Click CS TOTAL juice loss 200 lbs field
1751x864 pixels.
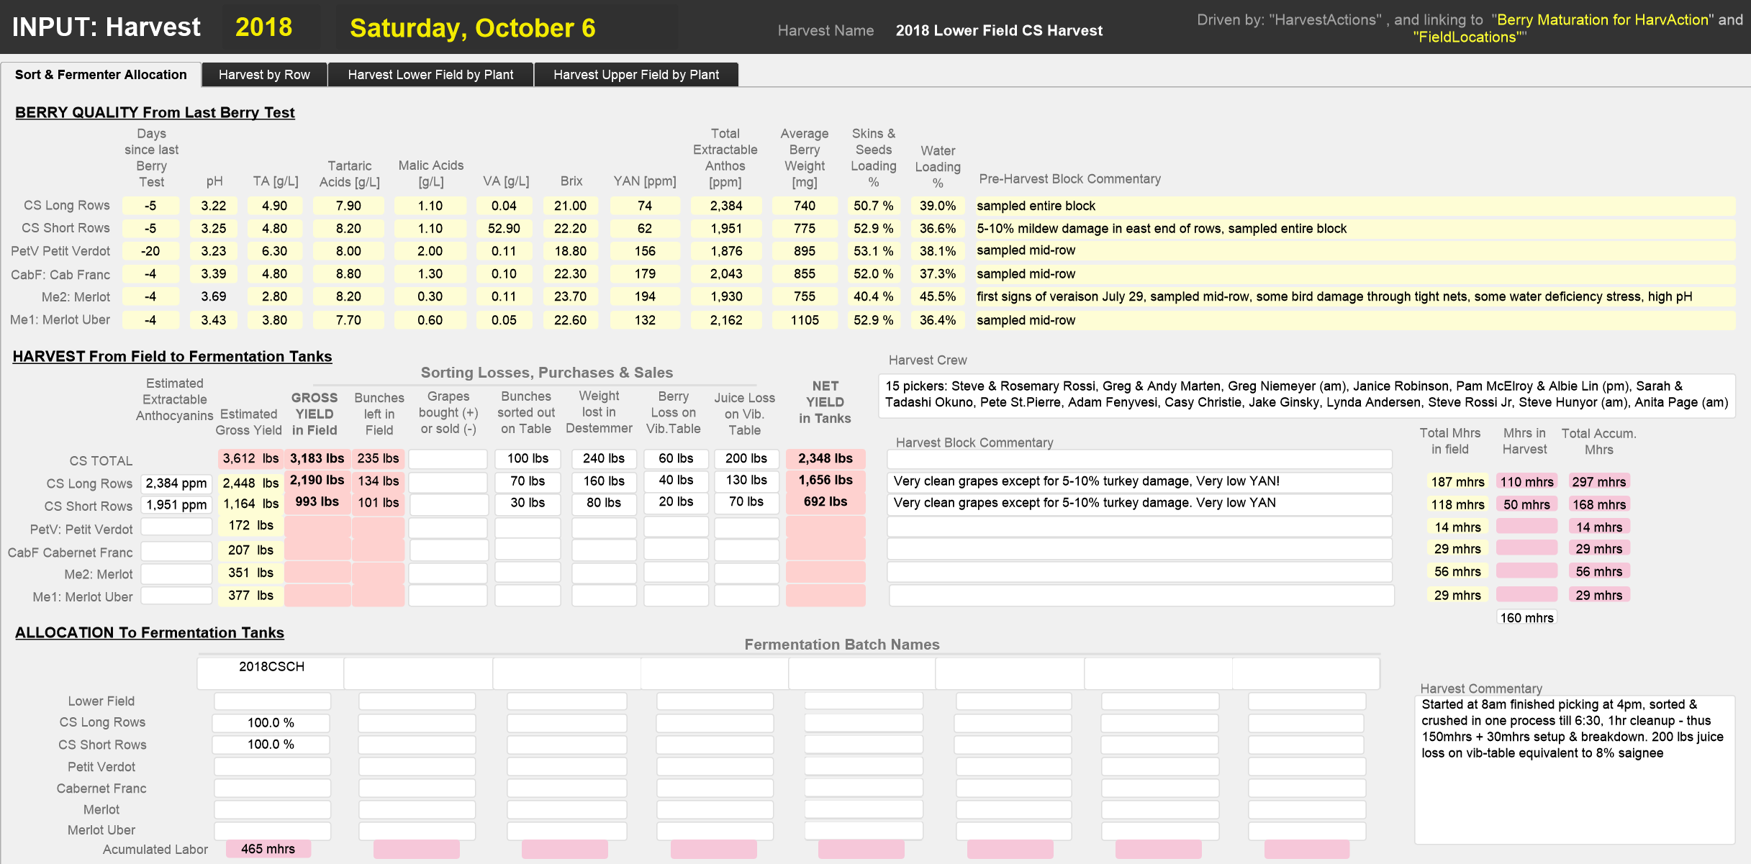click(746, 459)
